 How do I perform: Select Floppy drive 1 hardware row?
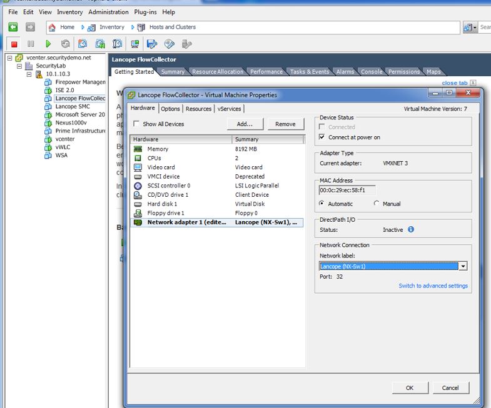tap(216, 213)
